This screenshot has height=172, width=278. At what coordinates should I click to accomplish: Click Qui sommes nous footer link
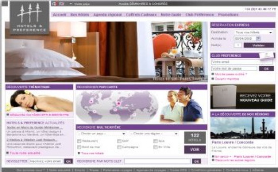point(31,170)
